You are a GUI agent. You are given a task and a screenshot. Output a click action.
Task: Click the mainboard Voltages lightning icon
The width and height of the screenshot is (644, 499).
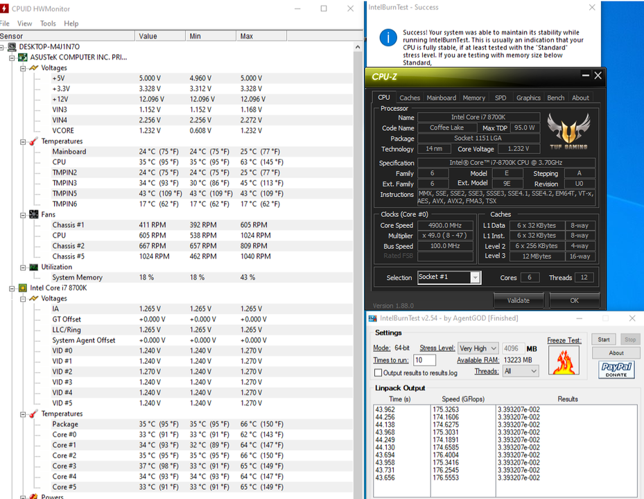pyautogui.click(x=34, y=68)
